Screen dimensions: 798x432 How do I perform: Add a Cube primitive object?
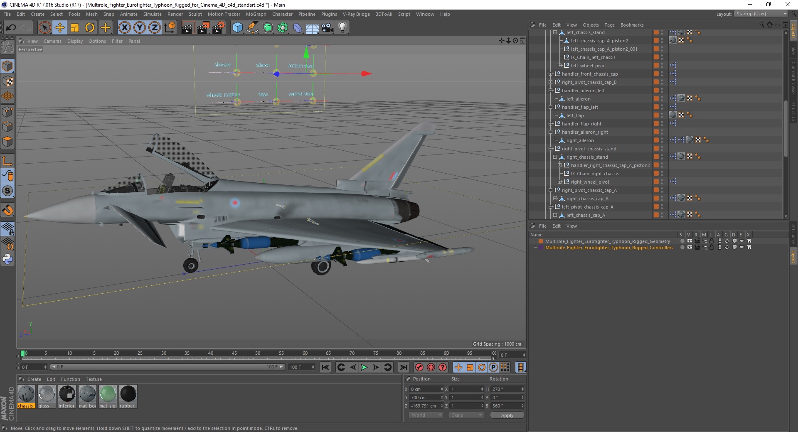coord(237,28)
